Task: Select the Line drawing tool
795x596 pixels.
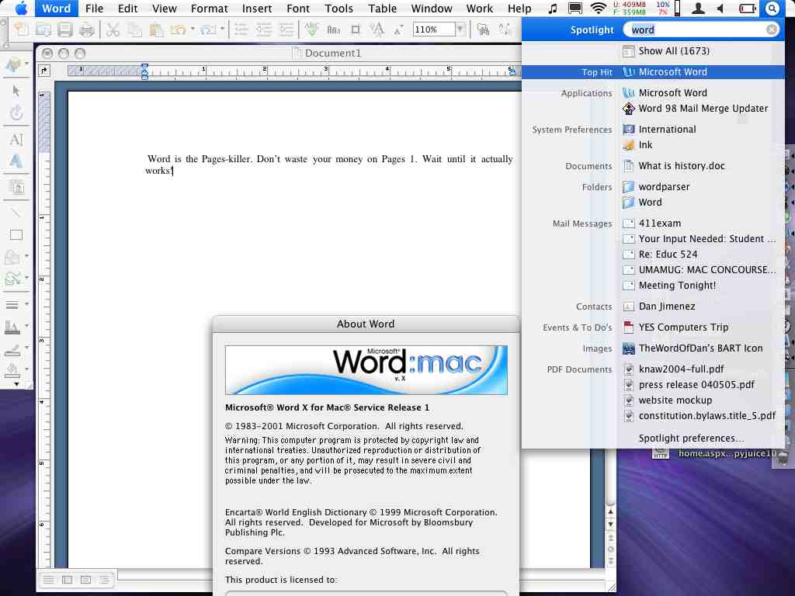Action: click(x=16, y=213)
